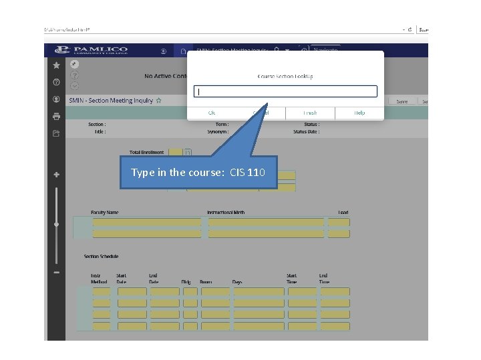
Task: Click the Pamlico Community College logo
Action: pyautogui.click(x=91, y=50)
